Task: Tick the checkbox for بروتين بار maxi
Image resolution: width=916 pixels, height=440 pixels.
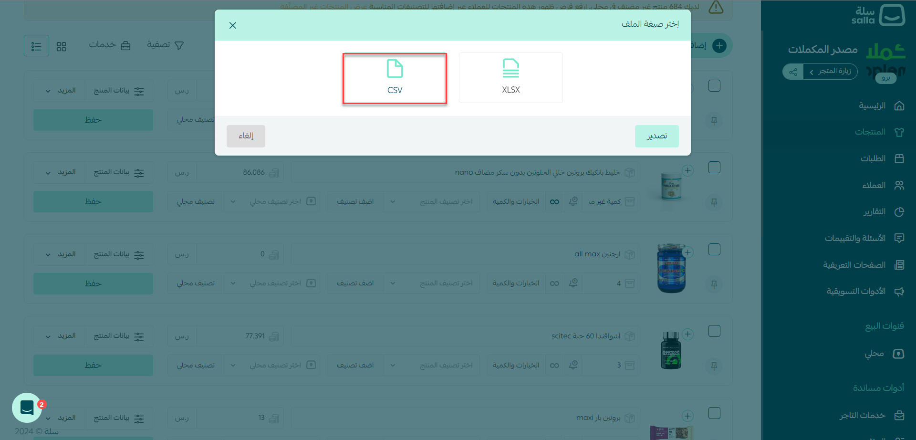Action: pos(714,413)
